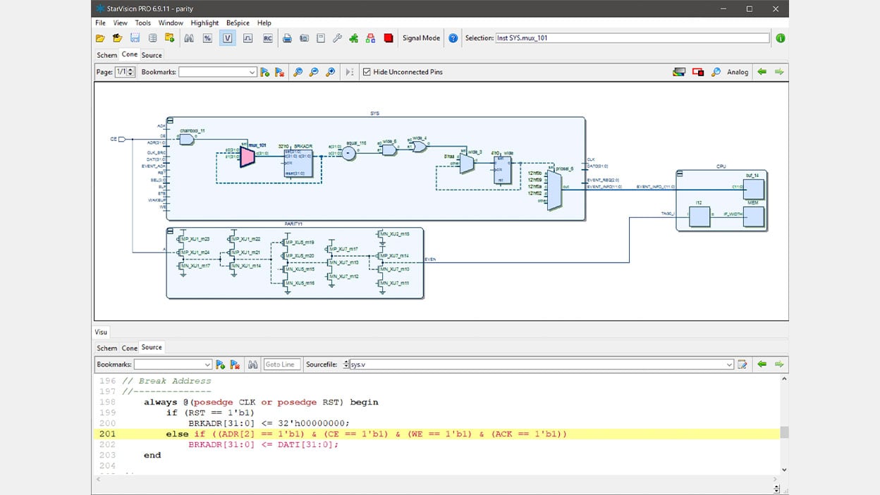This screenshot has width=880, height=495.
Task: Select the pink mux_101 component
Action: (247, 157)
